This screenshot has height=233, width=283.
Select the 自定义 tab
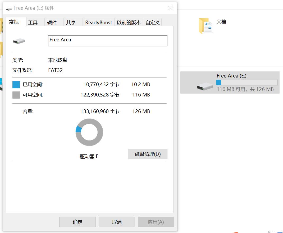[152, 22]
